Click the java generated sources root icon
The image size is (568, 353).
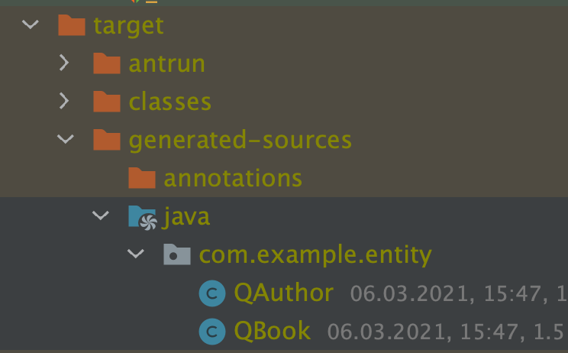point(142,216)
